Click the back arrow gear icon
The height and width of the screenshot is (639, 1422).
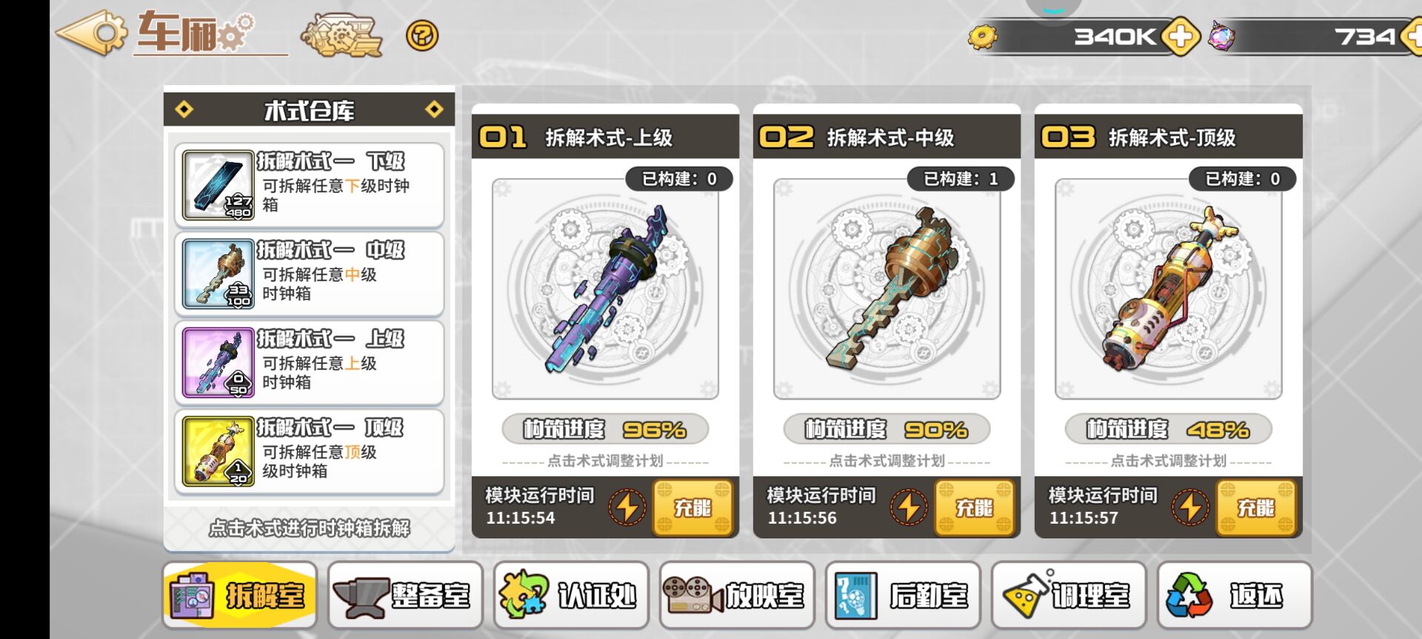coord(91,33)
